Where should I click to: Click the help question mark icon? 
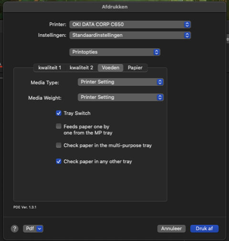(15, 229)
